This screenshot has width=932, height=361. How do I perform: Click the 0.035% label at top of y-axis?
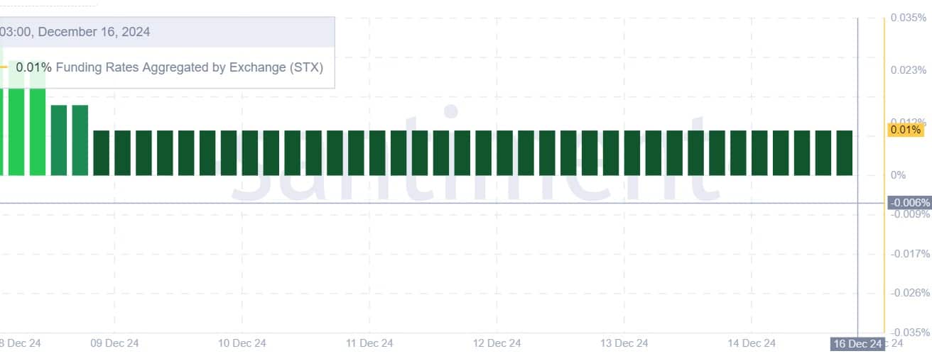pos(909,18)
